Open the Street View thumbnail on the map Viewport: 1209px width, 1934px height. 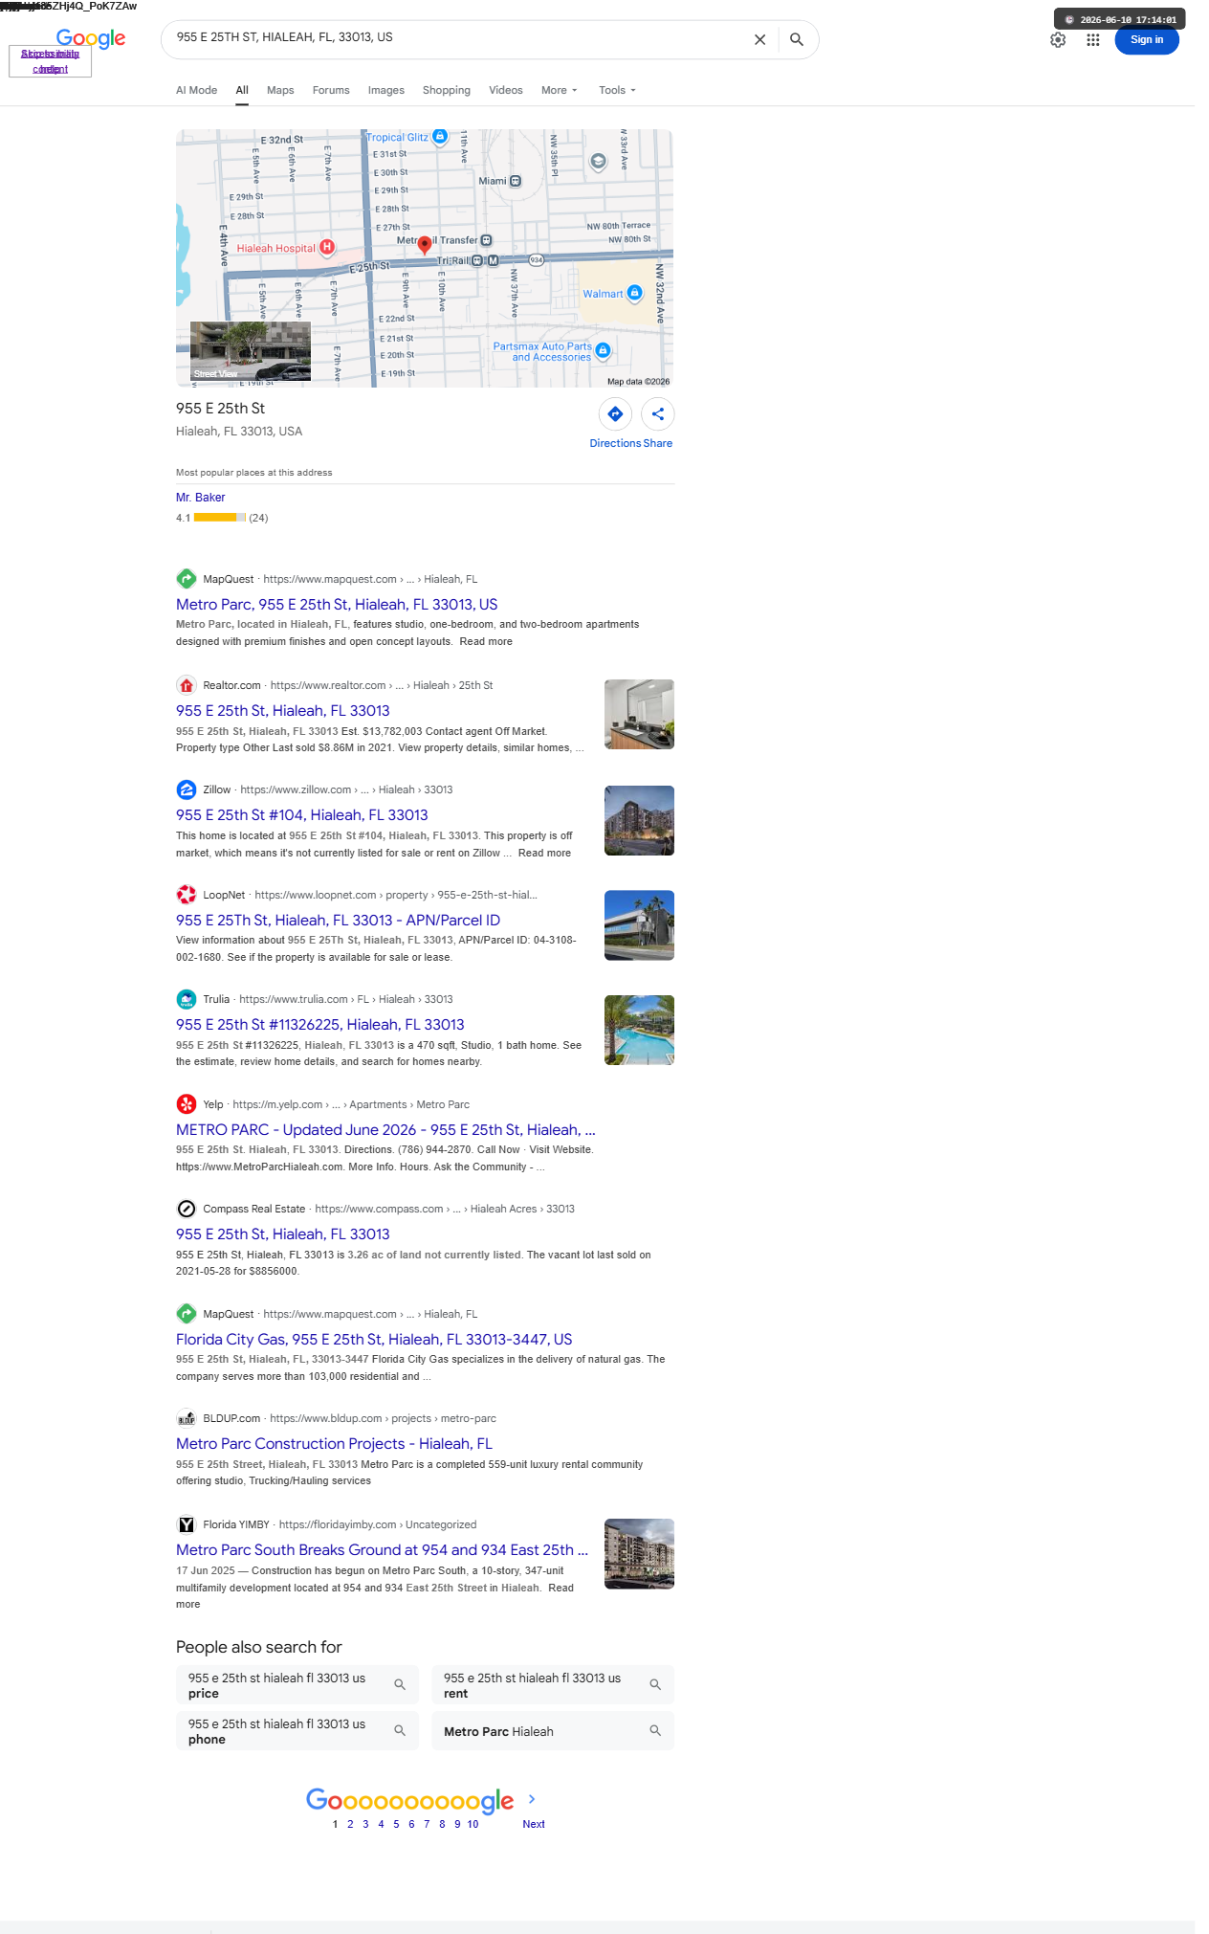[251, 351]
